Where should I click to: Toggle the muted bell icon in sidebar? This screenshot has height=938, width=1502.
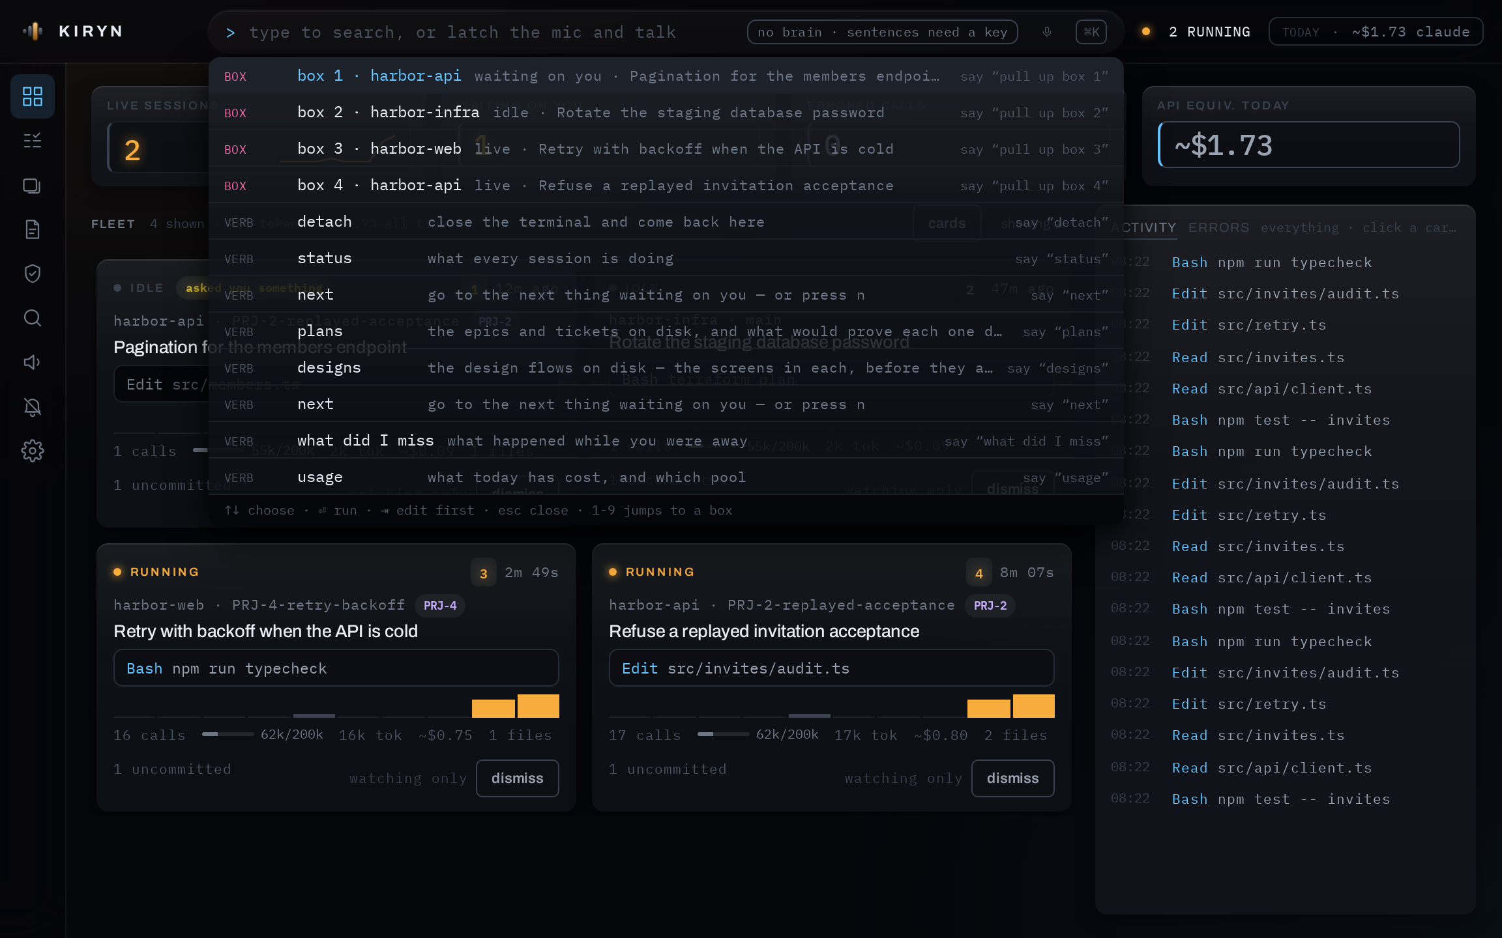point(33,407)
